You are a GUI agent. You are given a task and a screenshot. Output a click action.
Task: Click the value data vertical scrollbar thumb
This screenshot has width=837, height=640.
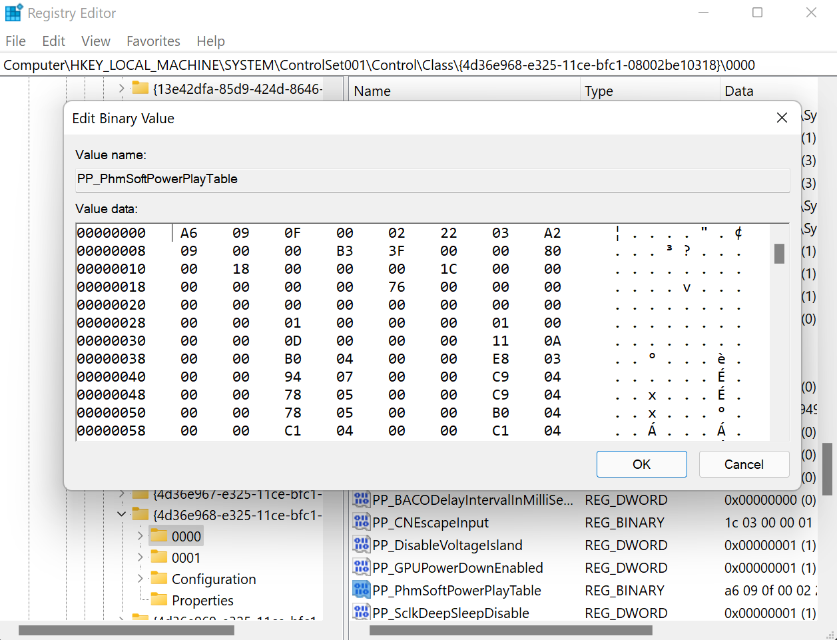(779, 254)
